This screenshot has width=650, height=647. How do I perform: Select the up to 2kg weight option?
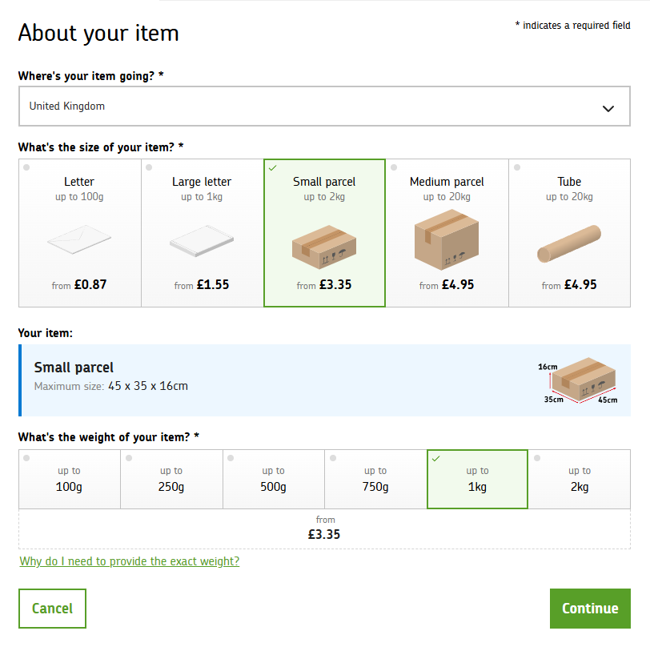click(580, 479)
